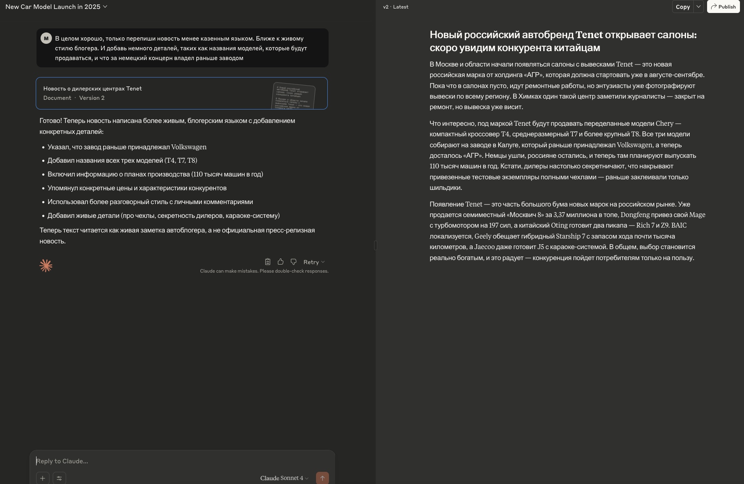Publish the artifact
The height and width of the screenshot is (484, 744).
pos(723,6)
